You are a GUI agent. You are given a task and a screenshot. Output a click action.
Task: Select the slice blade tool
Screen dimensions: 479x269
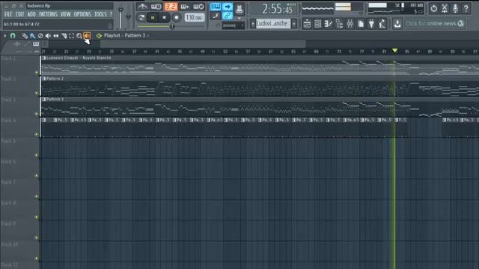click(x=64, y=36)
